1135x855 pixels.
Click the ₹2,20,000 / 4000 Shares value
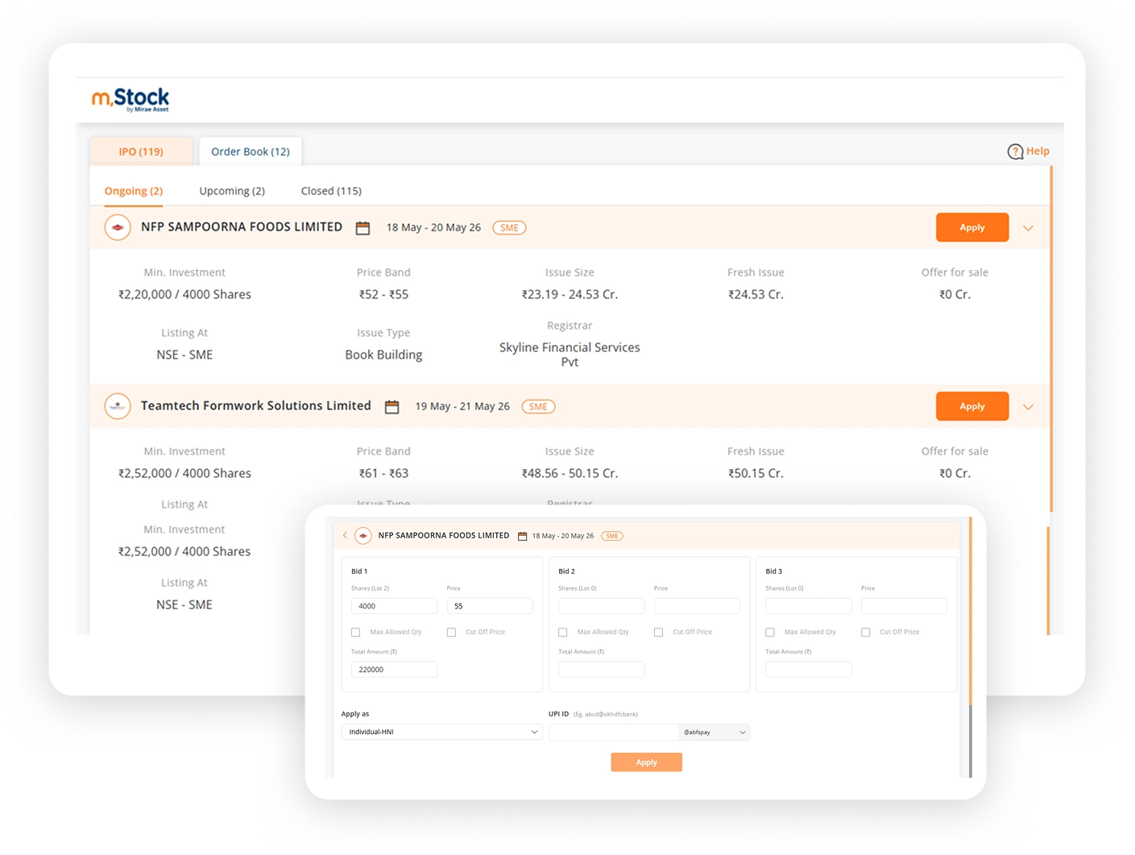click(x=184, y=295)
